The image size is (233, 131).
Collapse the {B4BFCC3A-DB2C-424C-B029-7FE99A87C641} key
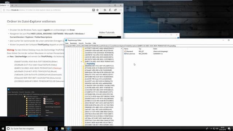pyautogui.click(x=82, y=61)
